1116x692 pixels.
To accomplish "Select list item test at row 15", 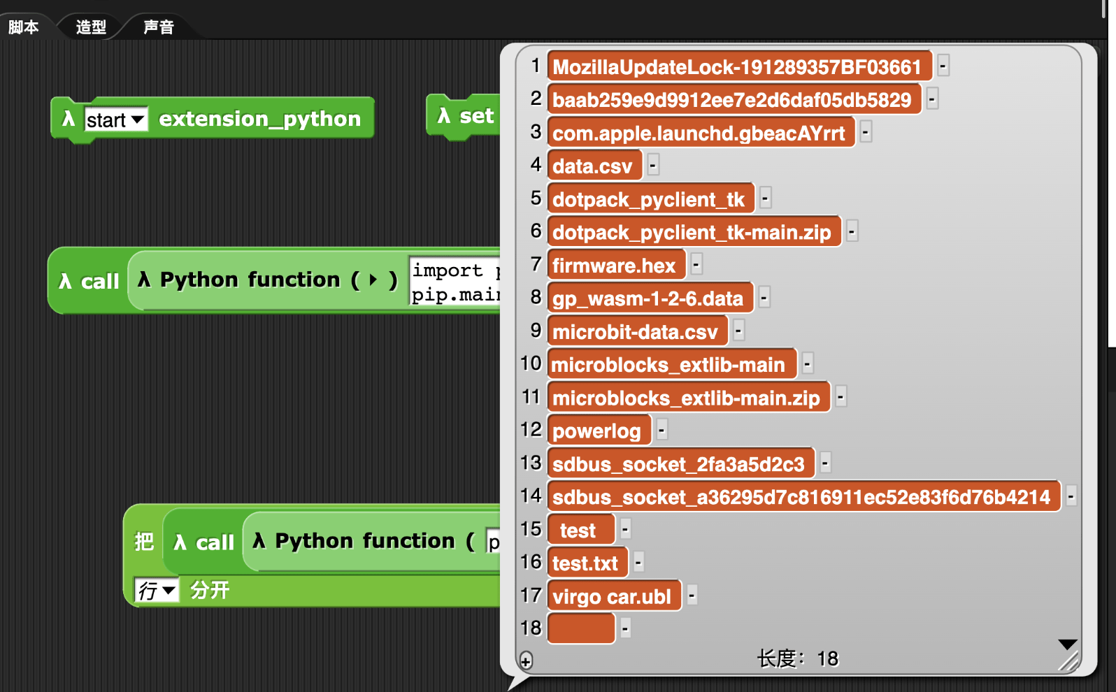I will click(x=581, y=530).
